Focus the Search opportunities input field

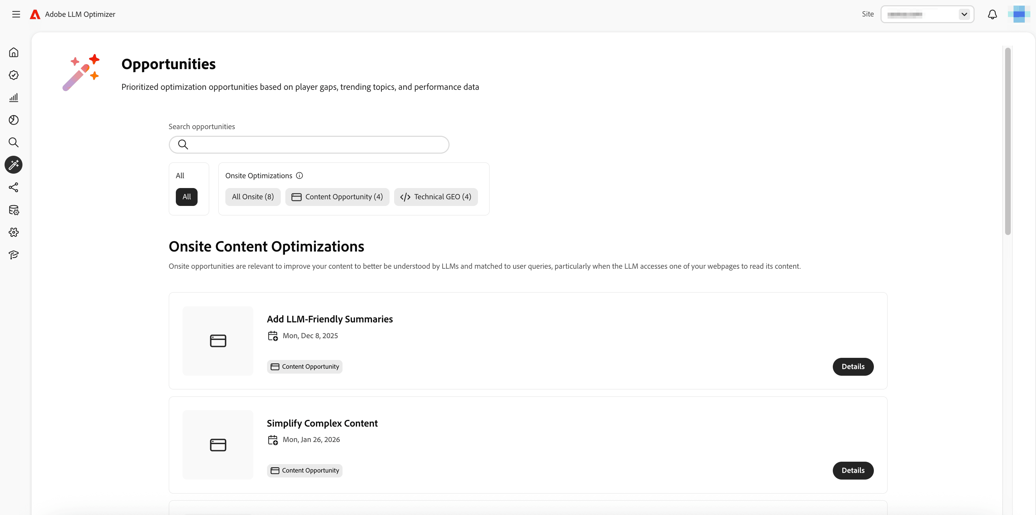point(309,145)
